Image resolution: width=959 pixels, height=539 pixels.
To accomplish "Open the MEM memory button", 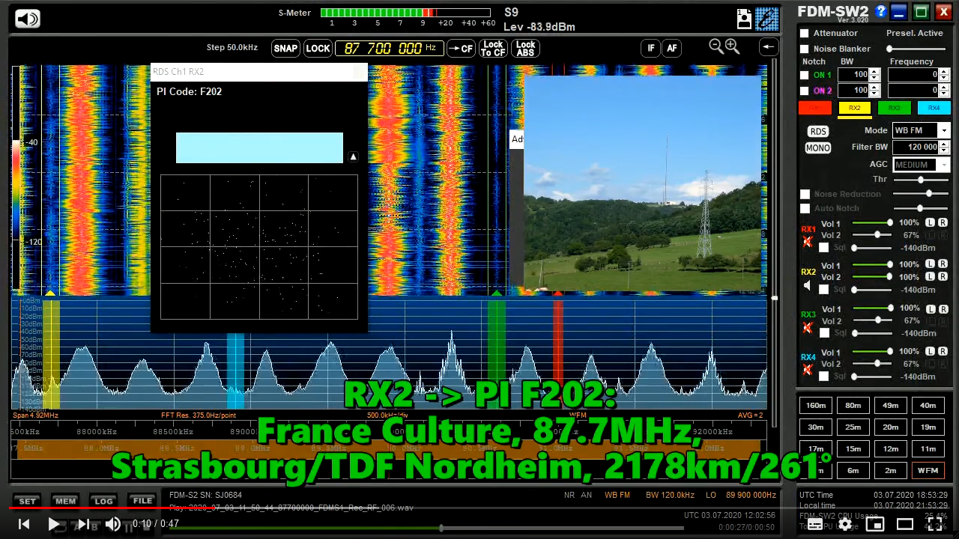I will (65, 501).
